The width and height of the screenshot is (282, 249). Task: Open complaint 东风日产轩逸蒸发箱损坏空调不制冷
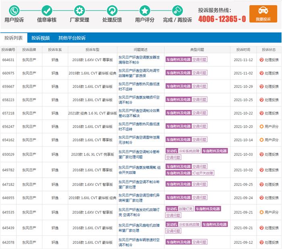tap(139, 100)
